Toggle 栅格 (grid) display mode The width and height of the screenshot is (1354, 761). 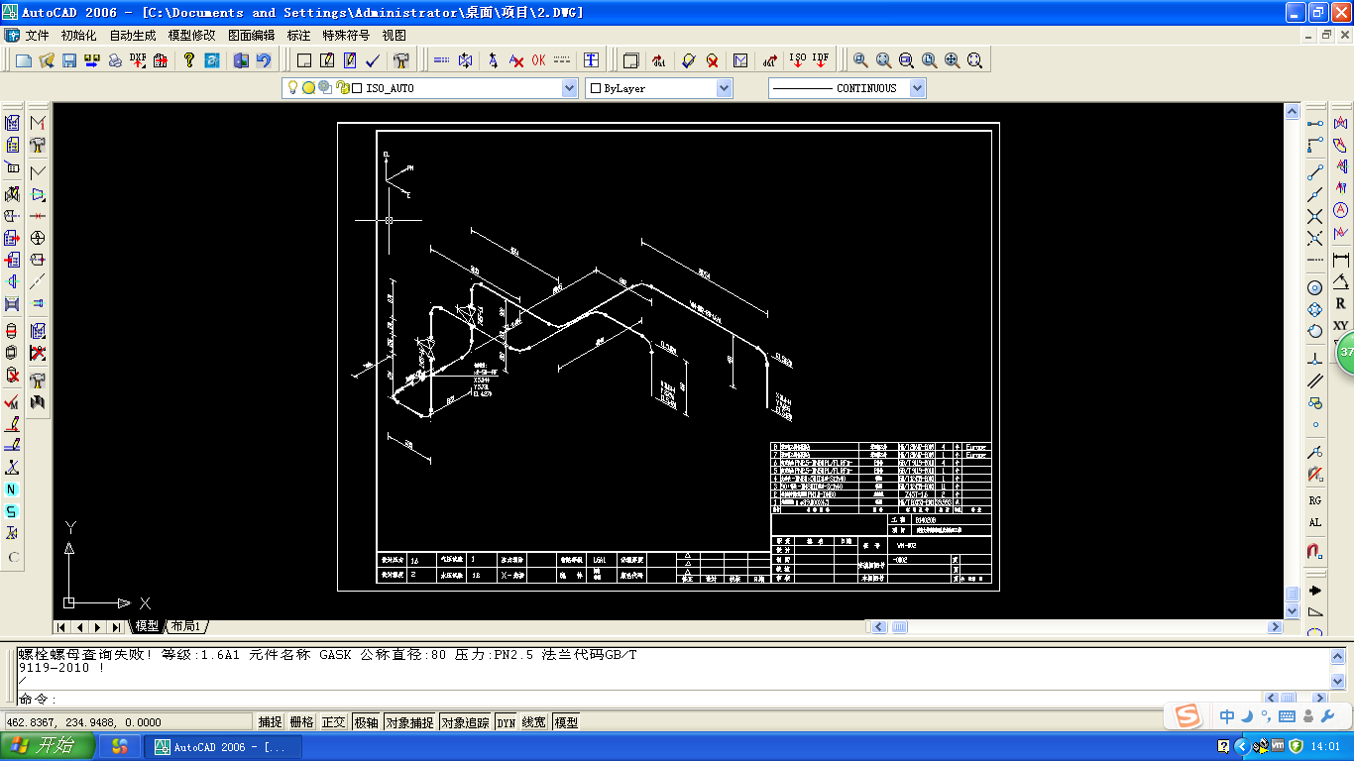[301, 722]
